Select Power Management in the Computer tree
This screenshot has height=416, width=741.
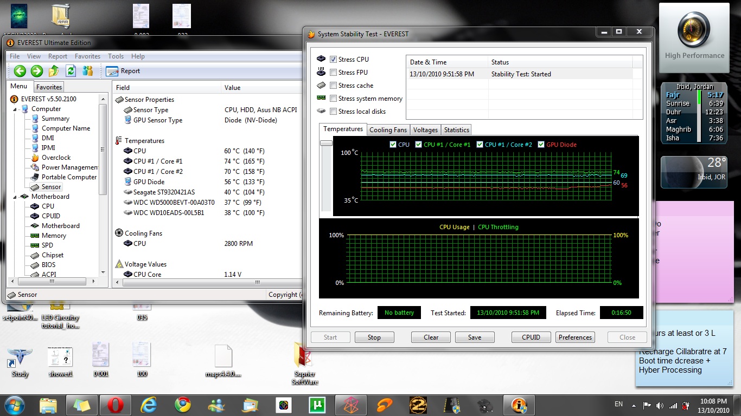pos(65,167)
